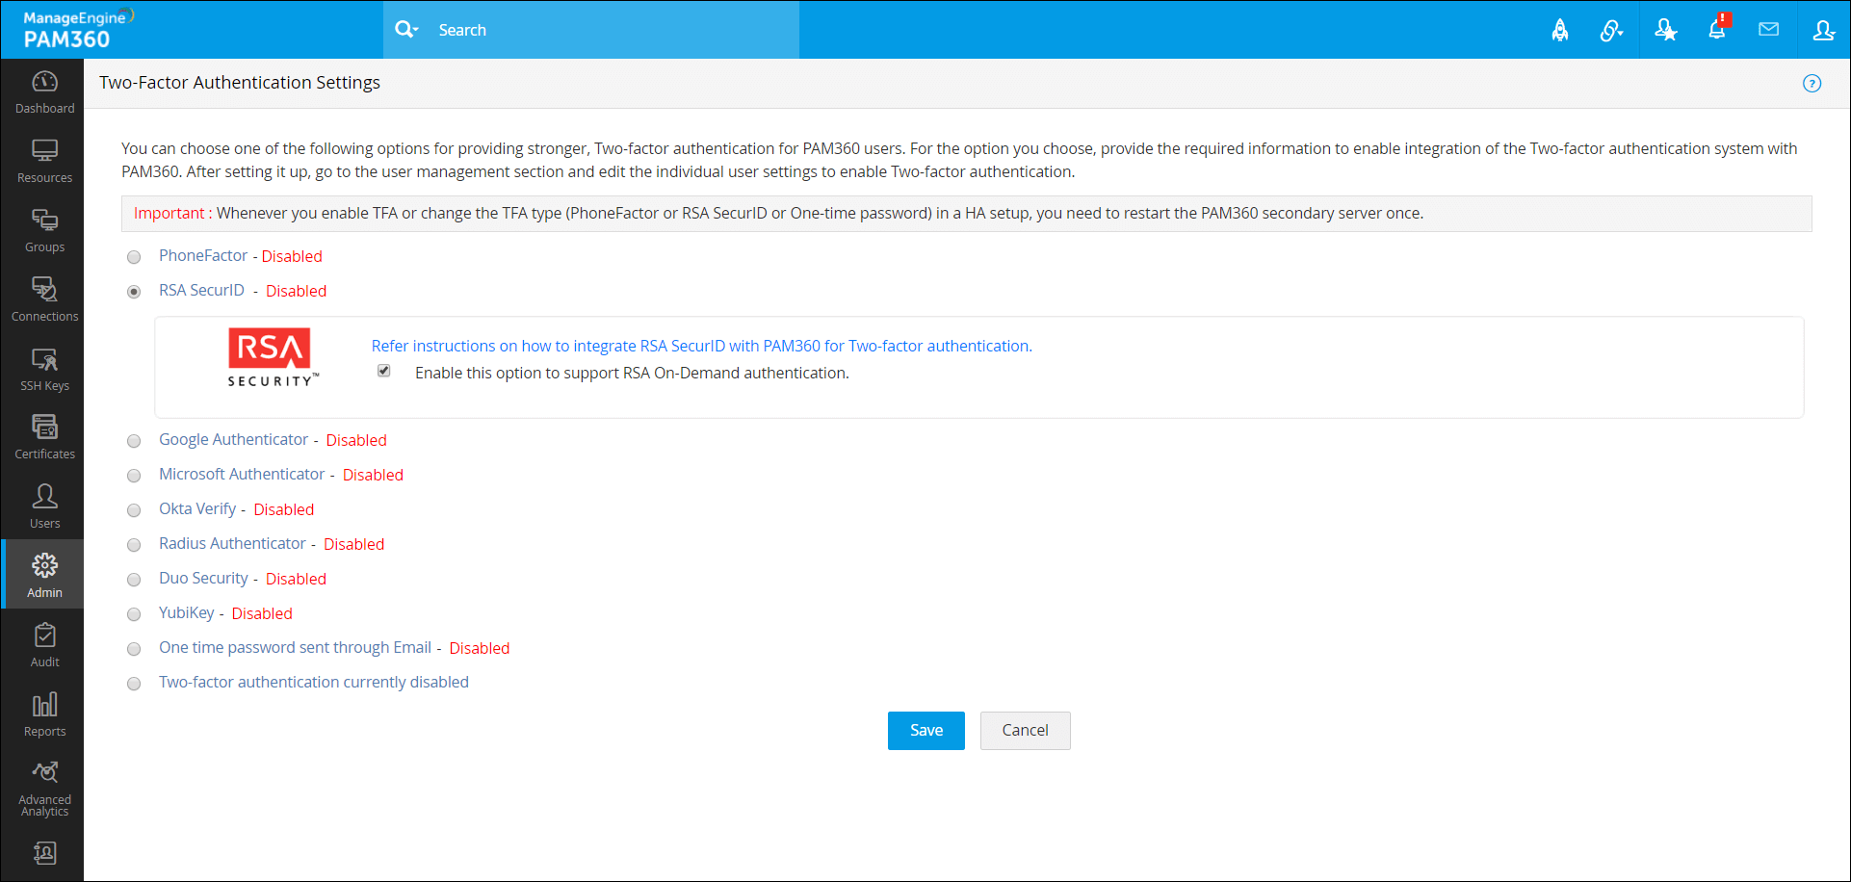Click the Disabled status beside Google Authenticator
The width and height of the screenshot is (1851, 882).
[x=356, y=440]
